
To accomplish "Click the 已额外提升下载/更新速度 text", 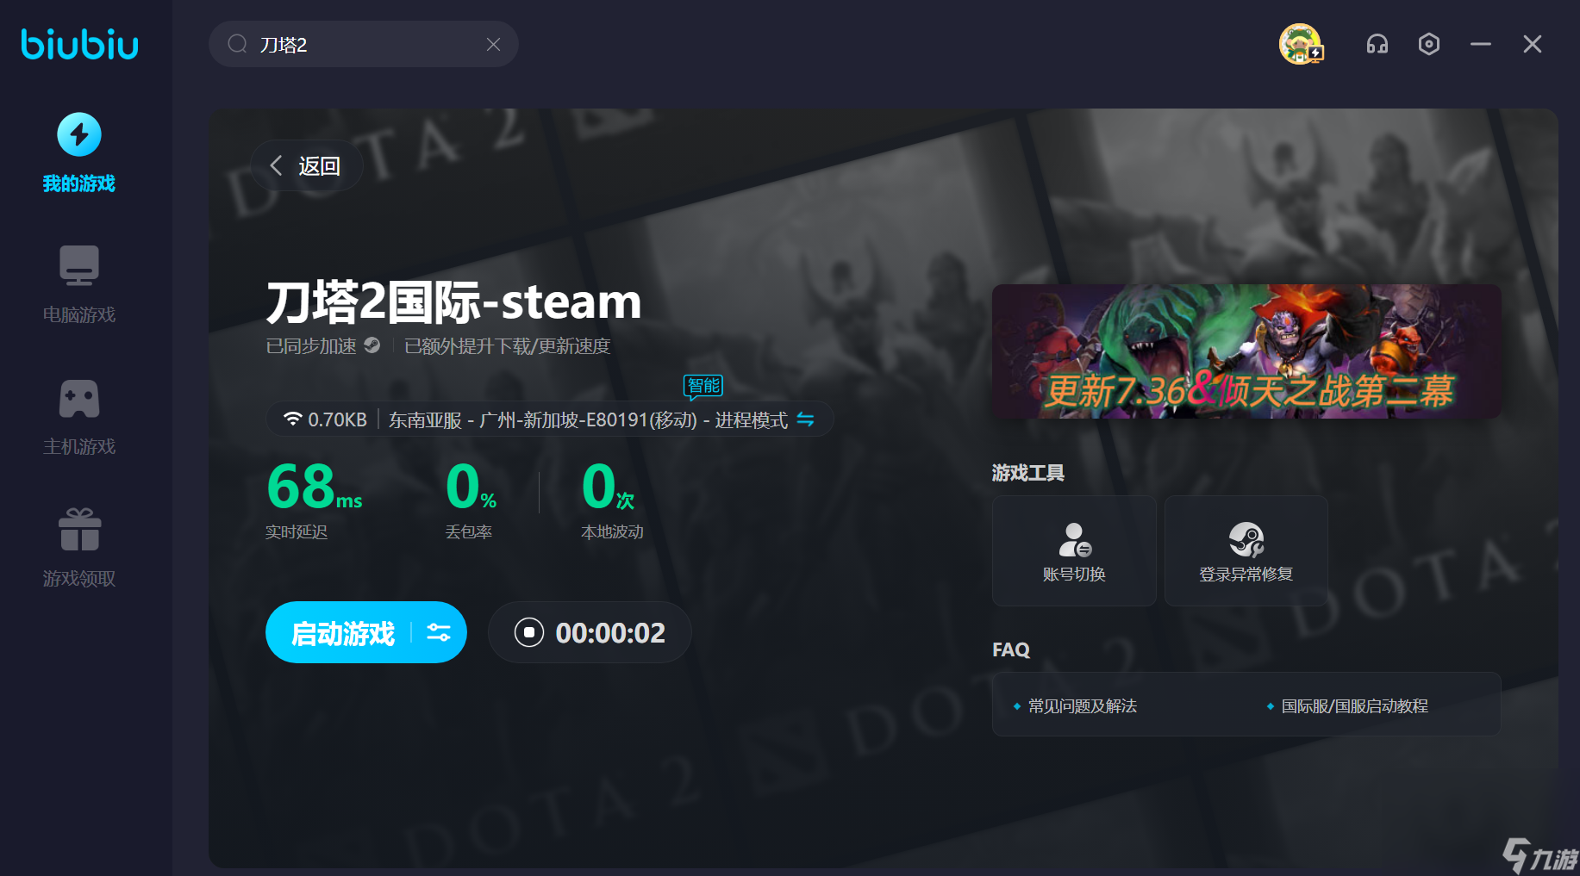I will tap(507, 346).
